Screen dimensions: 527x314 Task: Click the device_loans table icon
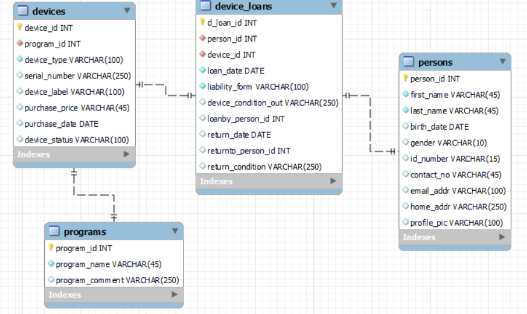coord(206,5)
